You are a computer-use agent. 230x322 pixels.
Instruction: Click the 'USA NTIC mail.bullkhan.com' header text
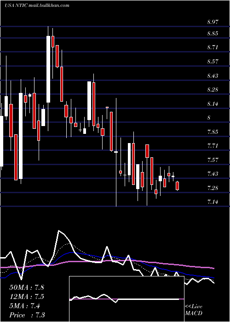coord(37,6)
